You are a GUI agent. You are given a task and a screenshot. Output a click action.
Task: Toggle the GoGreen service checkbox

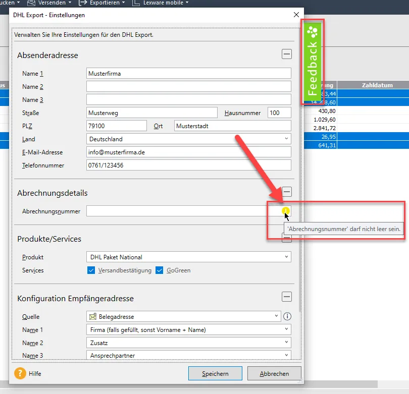click(x=160, y=270)
